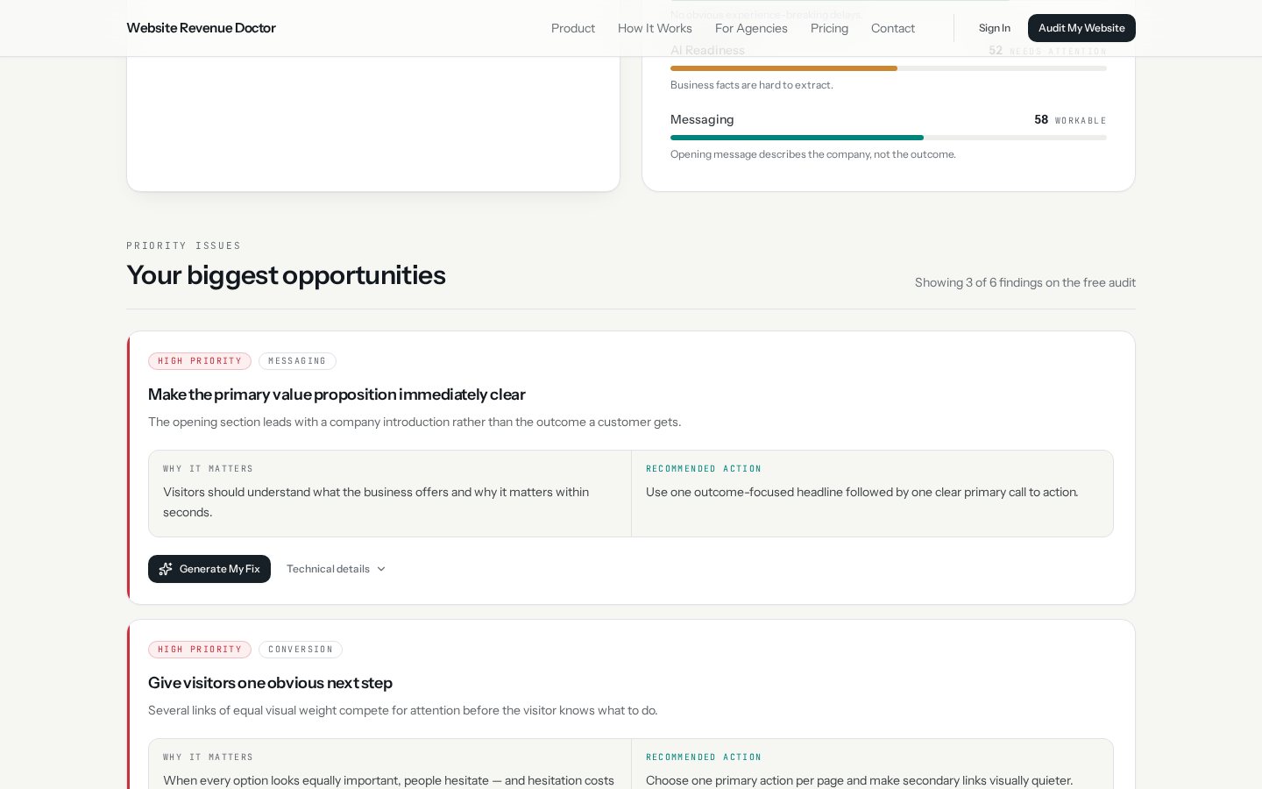1262x789 pixels.
Task: Click 'Choose one primary action per page' text
Action: click(859, 781)
